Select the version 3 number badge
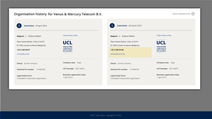This screenshot has height=119, width=212. point(19,26)
